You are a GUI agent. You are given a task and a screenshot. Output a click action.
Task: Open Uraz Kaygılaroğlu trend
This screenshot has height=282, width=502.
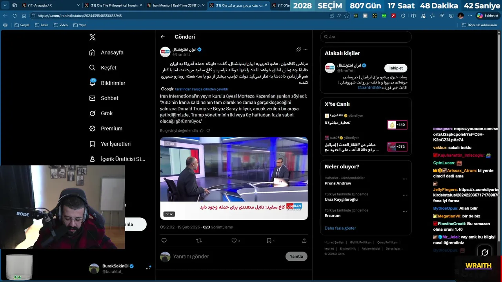point(341,199)
